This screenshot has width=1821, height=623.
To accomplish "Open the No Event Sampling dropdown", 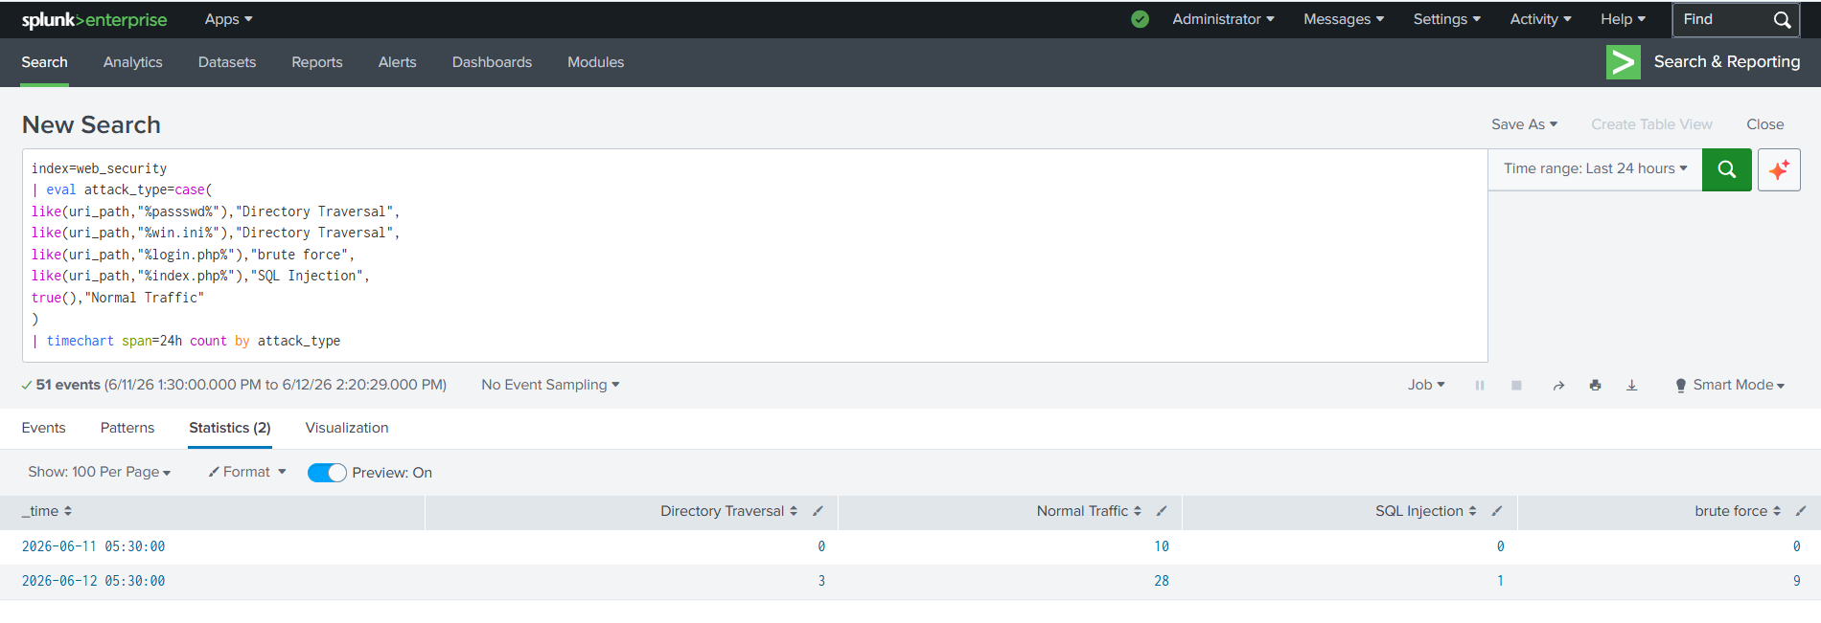I will click(550, 385).
